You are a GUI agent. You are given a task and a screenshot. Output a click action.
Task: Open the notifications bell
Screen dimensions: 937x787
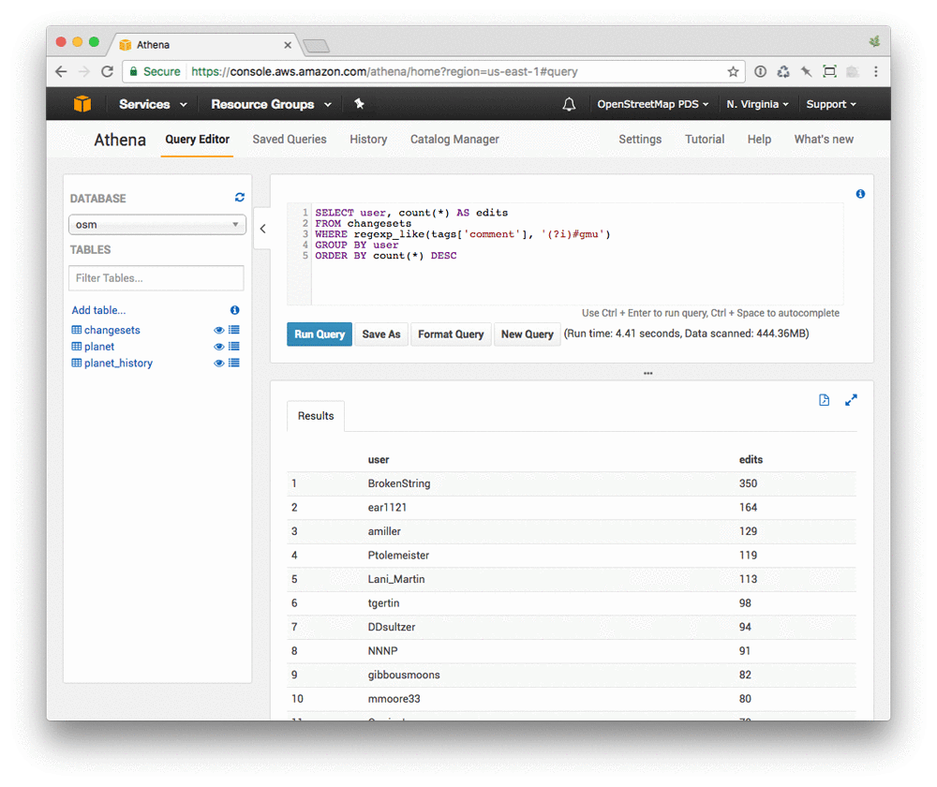click(569, 105)
